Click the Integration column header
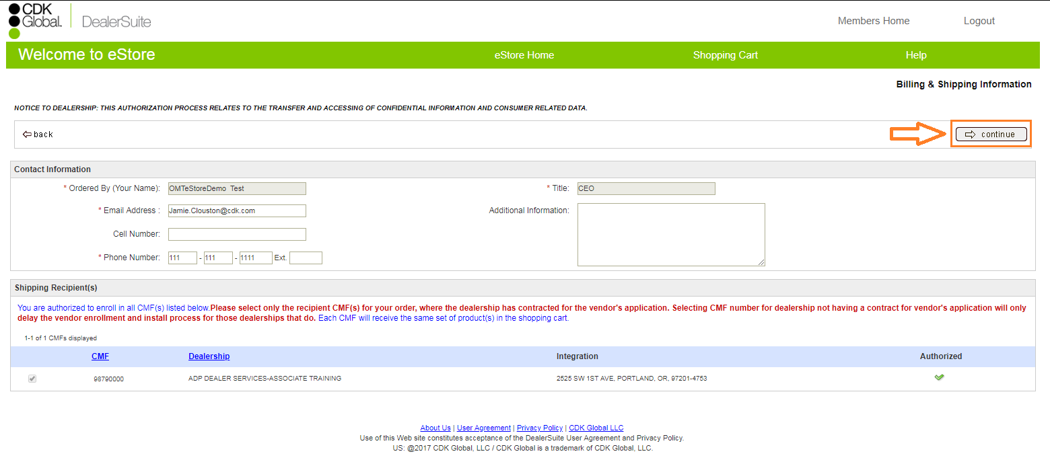 coord(577,356)
